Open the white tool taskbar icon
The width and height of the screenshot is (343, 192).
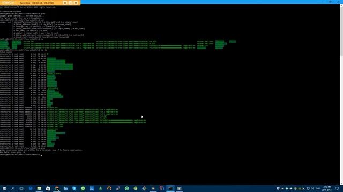tap(118, 188)
